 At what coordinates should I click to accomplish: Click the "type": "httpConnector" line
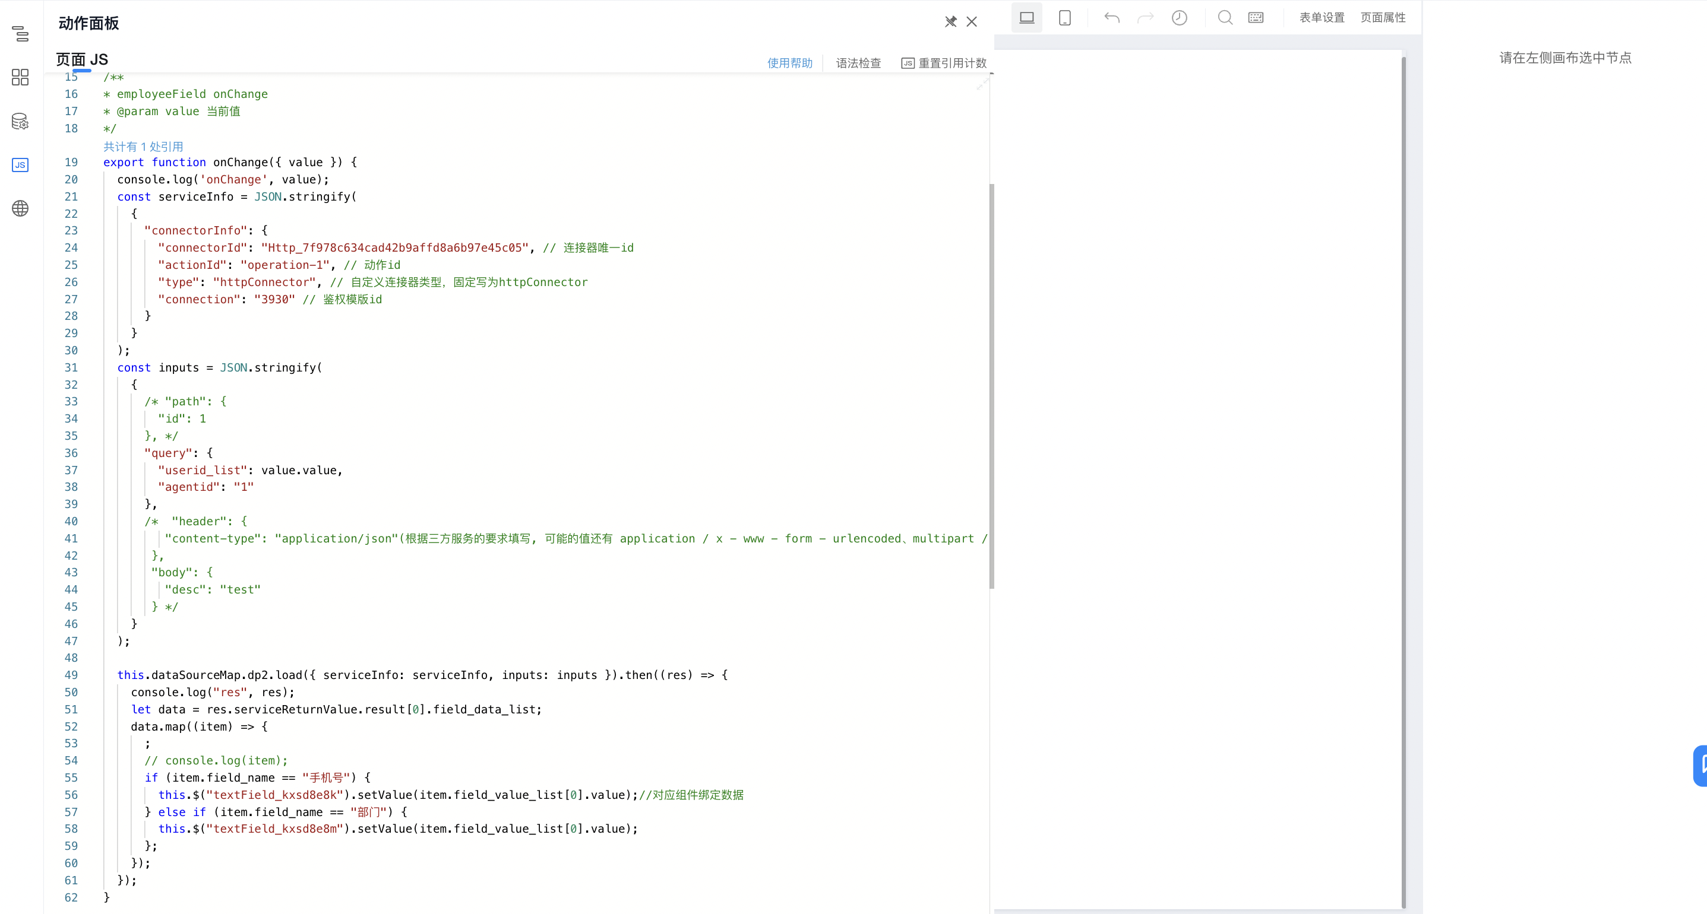372,282
